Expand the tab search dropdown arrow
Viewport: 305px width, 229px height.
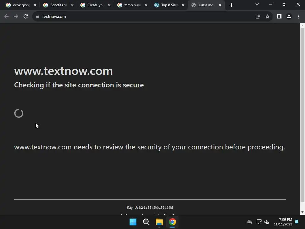[x=257, y=4]
